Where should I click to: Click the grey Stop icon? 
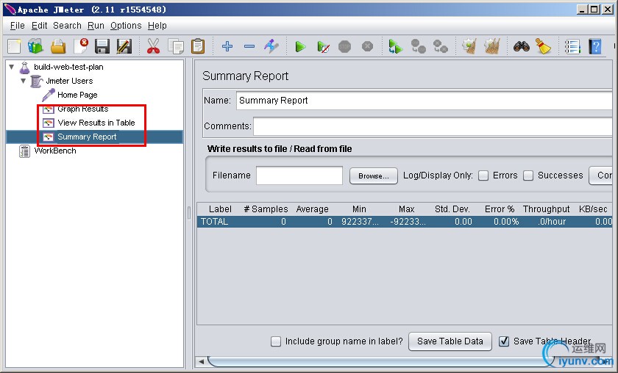point(344,46)
